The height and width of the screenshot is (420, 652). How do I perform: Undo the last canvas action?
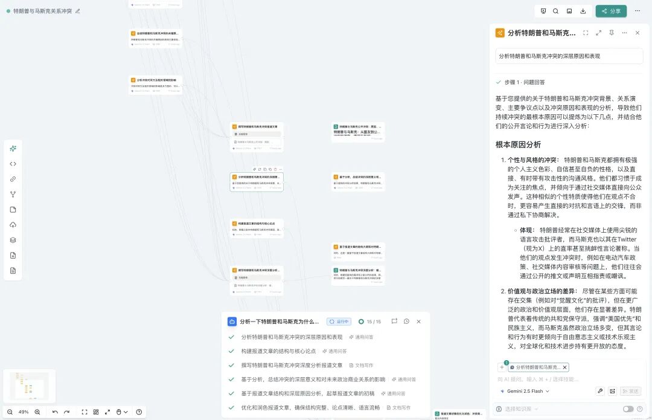(x=55, y=412)
